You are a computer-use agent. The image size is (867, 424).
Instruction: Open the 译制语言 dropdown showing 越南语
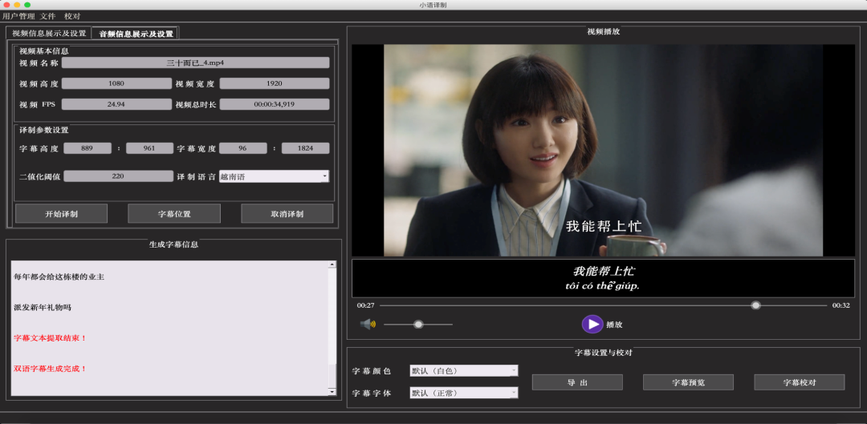click(x=275, y=176)
